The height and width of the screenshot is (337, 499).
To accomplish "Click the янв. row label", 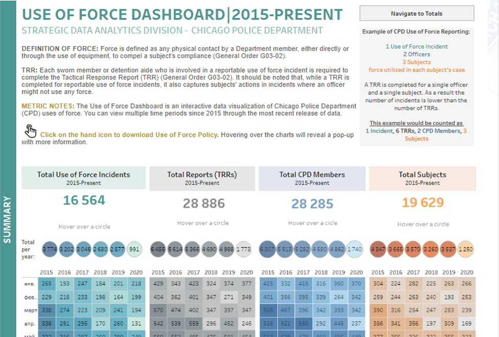I will tap(30, 283).
